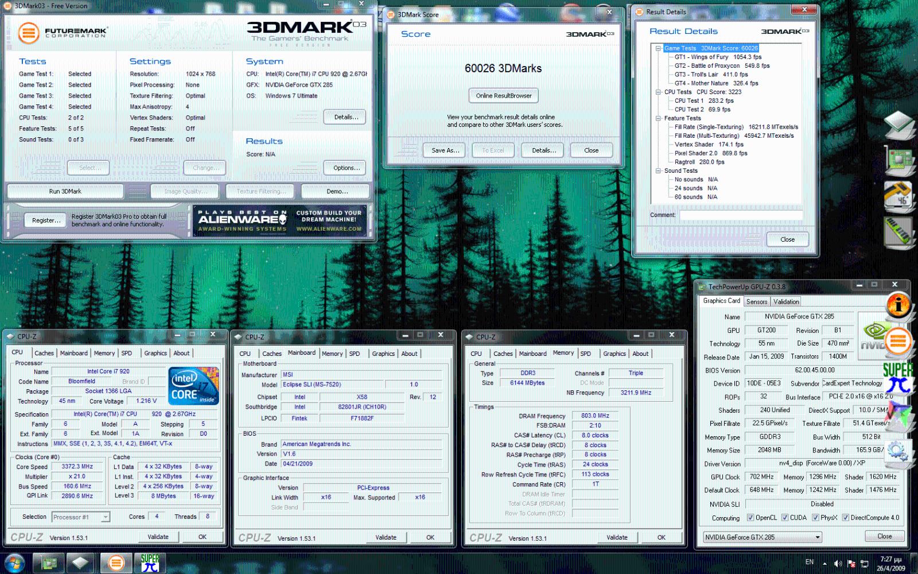Open the Online ResultBrowser
This screenshot has width=918, height=574.
[504, 96]
